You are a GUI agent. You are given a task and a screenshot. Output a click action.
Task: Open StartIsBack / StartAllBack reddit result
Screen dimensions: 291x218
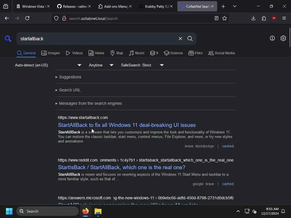[x=122, y=167]
